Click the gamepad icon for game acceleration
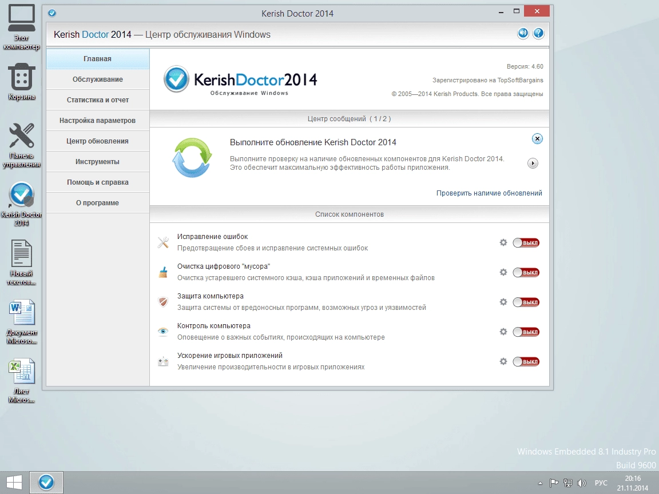Viewport: 659px width, 494px height. pyautogui.click(x=163, y=361)
